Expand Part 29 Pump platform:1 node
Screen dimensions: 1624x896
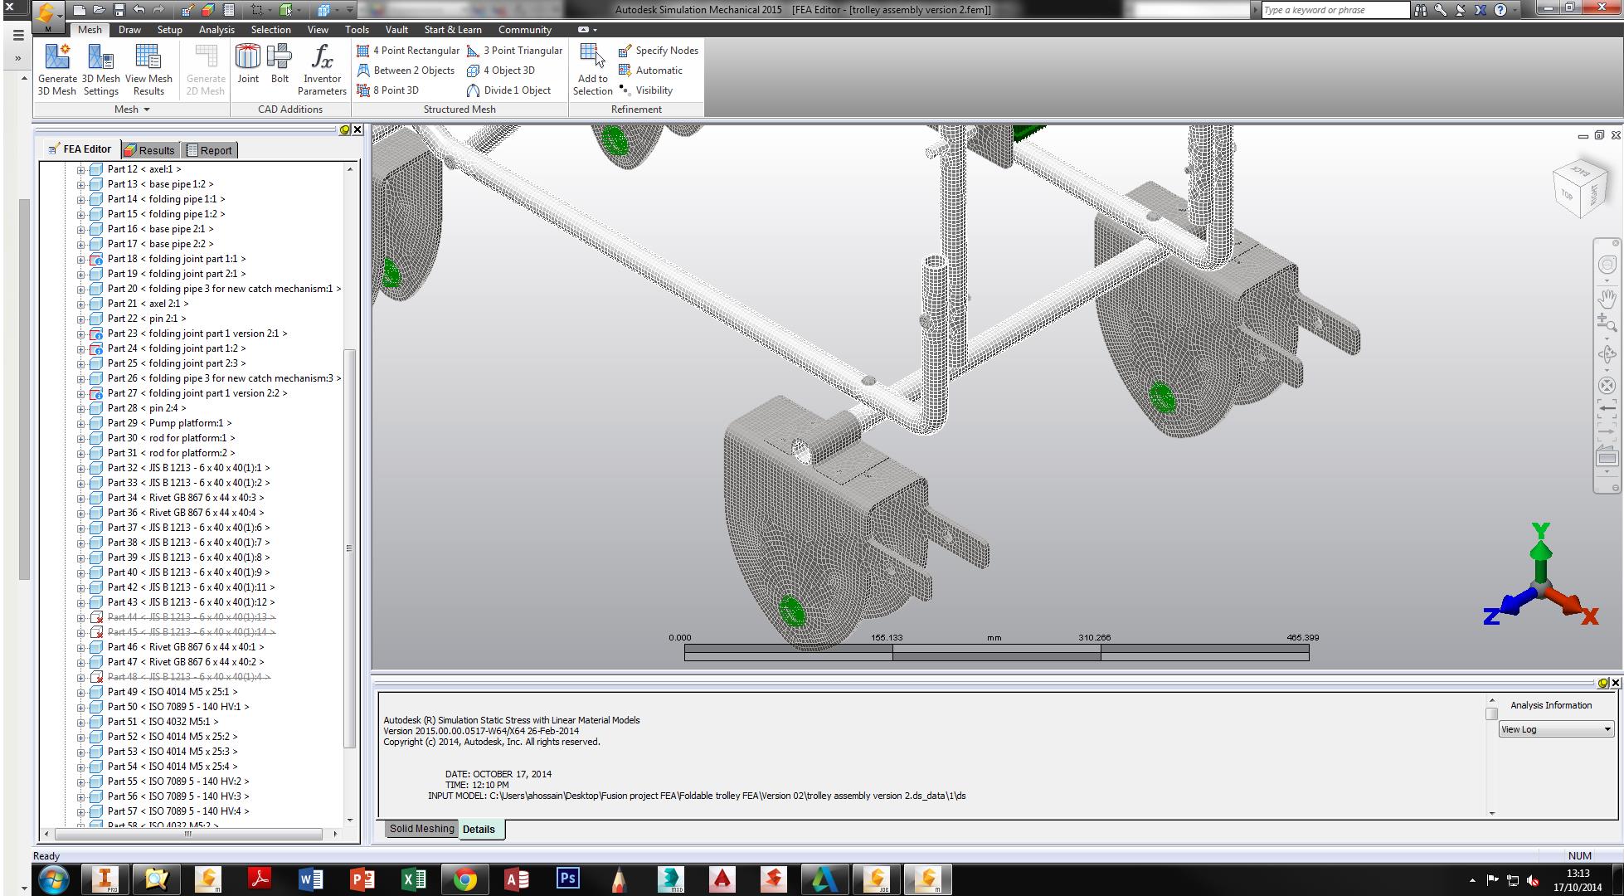click(x=80, y=423)
